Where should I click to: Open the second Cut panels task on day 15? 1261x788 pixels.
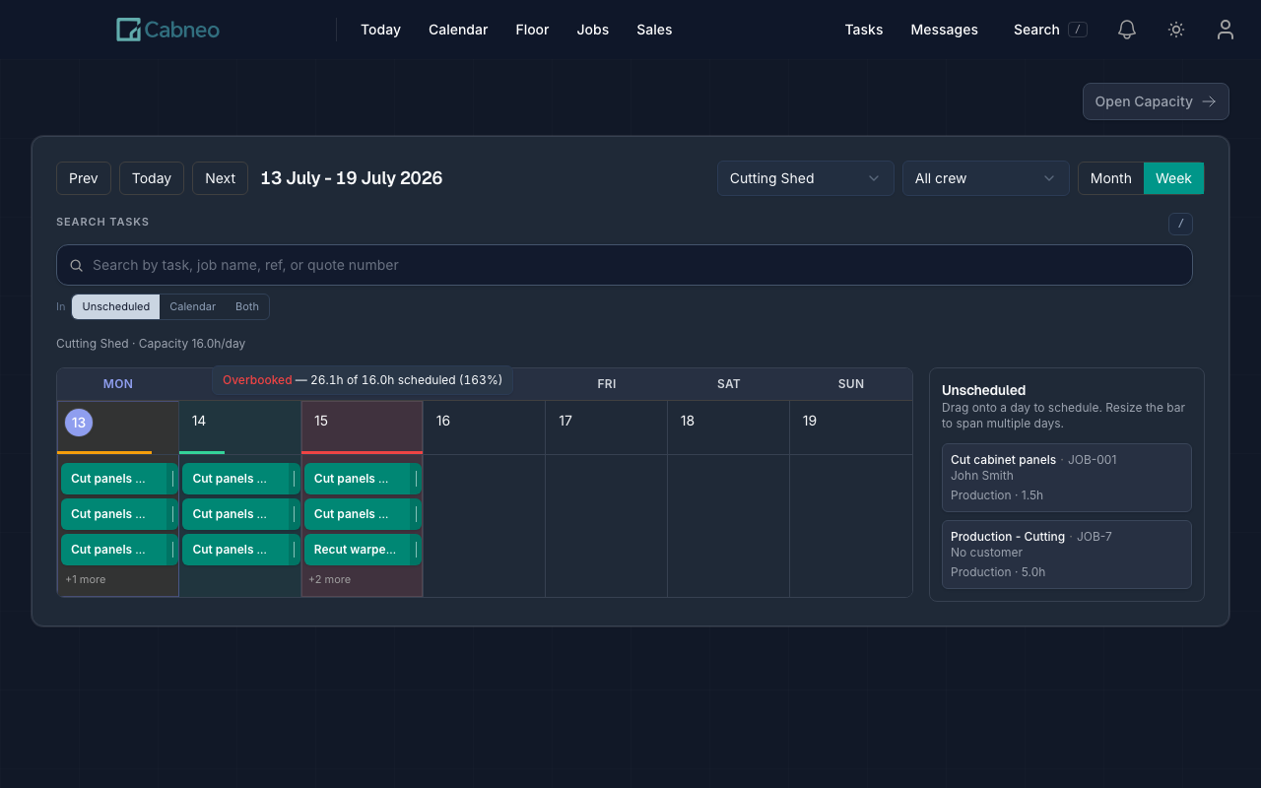pyautogui.click(x=363, y=514)
